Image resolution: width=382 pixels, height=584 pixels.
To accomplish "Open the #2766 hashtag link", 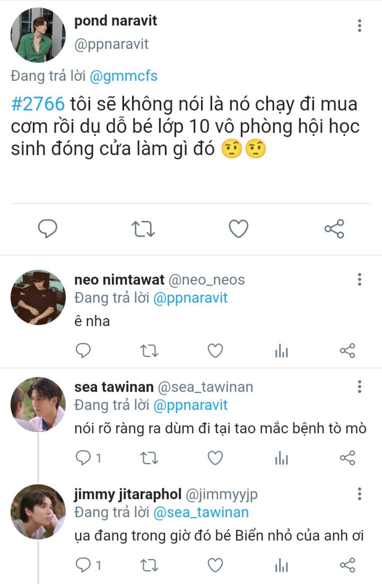I will 38,104.
